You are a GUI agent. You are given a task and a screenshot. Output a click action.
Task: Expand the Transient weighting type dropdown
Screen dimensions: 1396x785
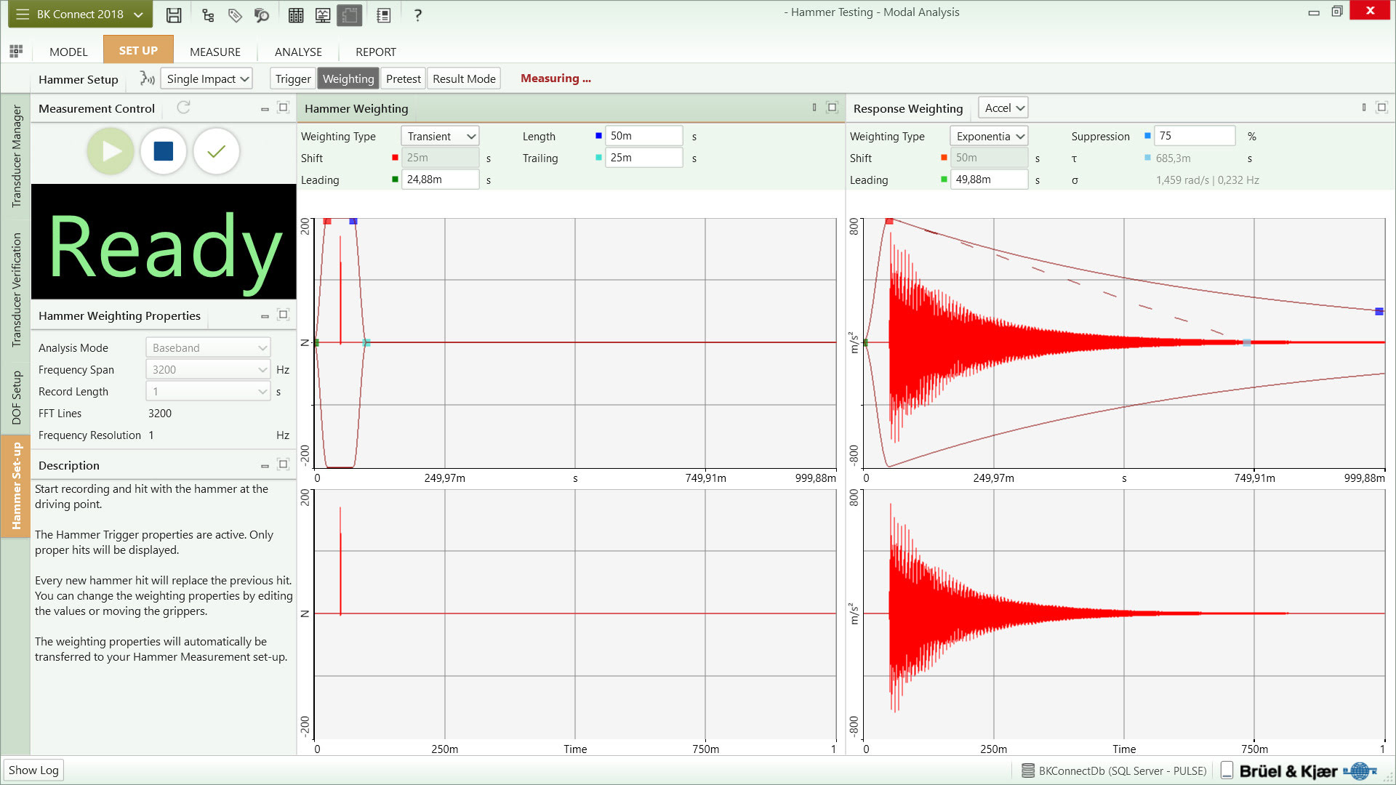(x=440, y=136)
